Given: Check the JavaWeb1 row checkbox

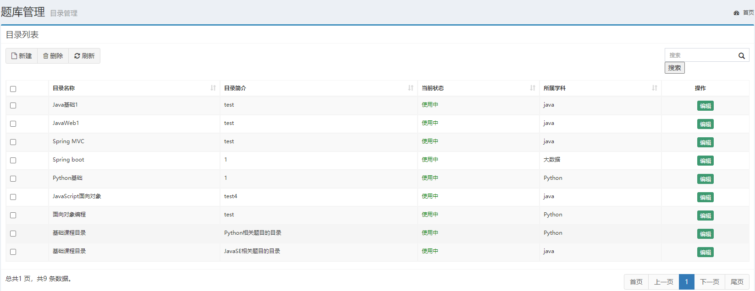Looking at the screenshot, I should [13, 124].
